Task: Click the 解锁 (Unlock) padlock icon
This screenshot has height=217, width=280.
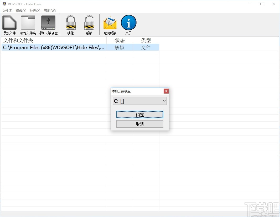Action: click(x=89, y=24)
